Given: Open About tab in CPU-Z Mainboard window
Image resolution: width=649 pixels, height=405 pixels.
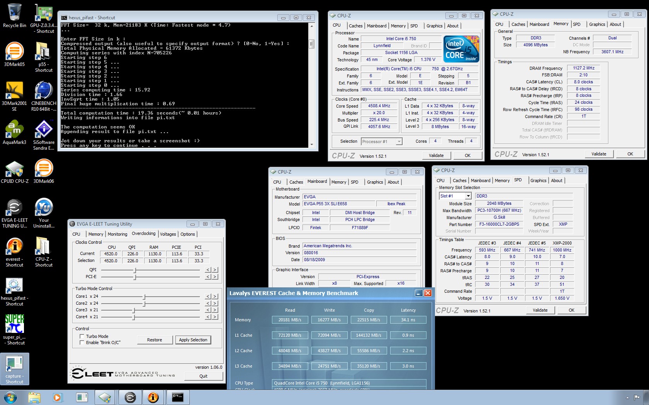Looking at the screenshot, I should 393,182.
